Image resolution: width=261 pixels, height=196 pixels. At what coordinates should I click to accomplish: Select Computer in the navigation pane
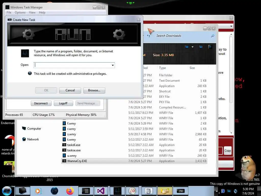[x=32, y=129]
